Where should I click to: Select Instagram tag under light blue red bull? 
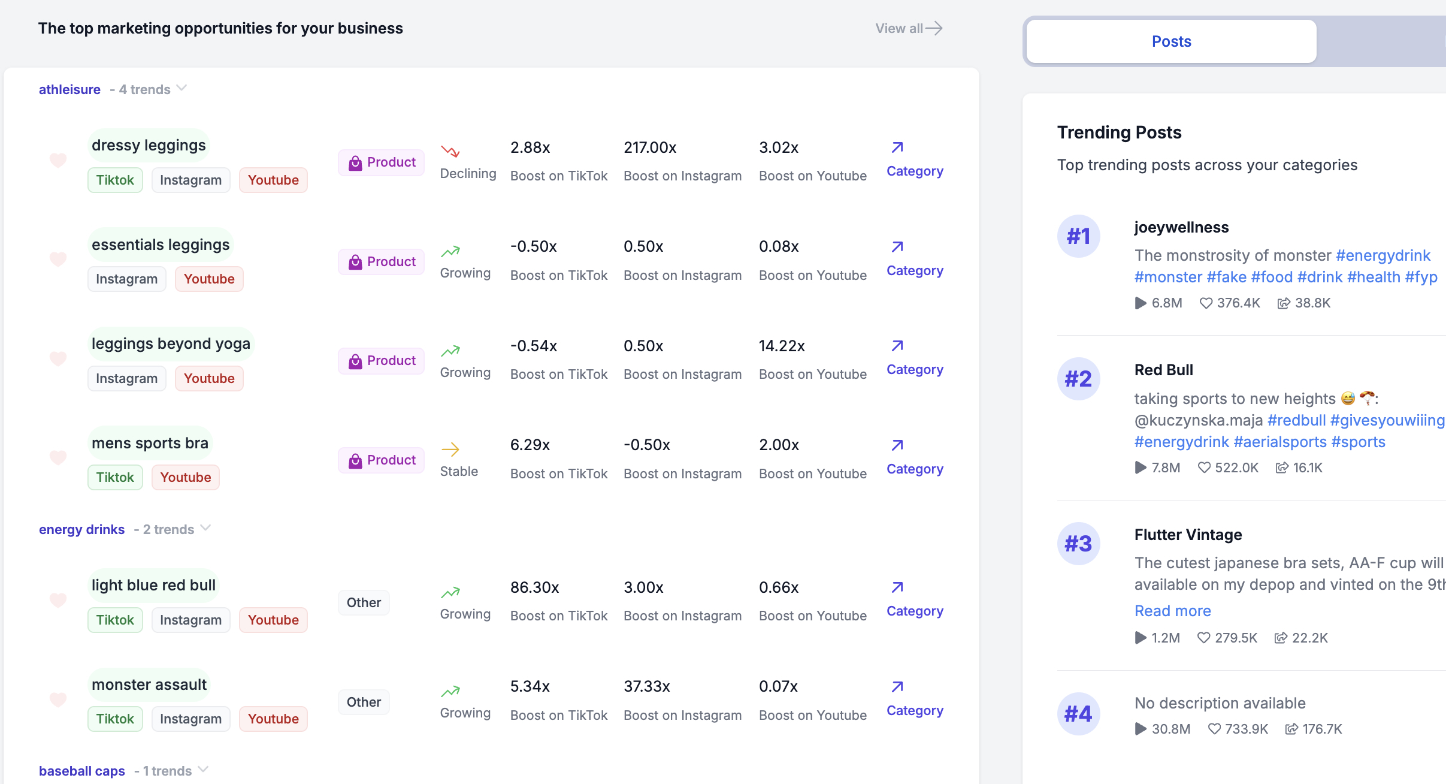(x=190, y=620)
